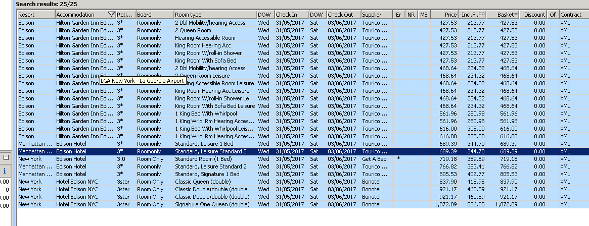Select the 'Hearing Accessible Room' cell
Image resolution: width=589 pixels, height=226 pixels.
tap(215, 38)
